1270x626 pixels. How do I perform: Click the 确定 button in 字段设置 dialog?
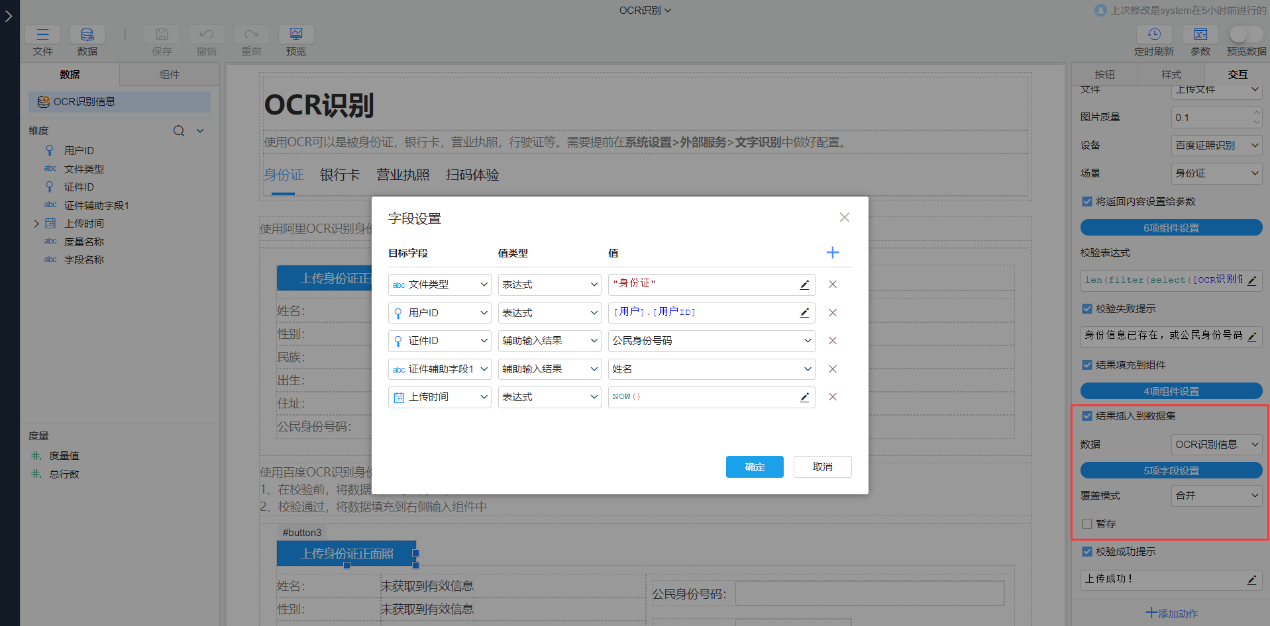point(754,467)
